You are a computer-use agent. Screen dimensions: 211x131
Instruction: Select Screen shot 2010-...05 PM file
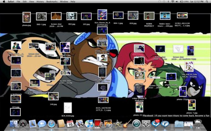pos(56,16)
